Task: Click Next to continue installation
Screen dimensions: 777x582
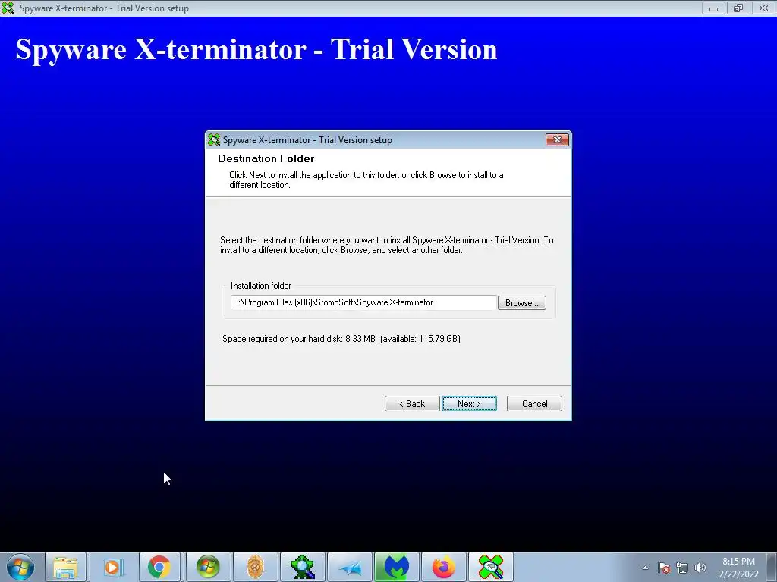Action: (469, 403)
